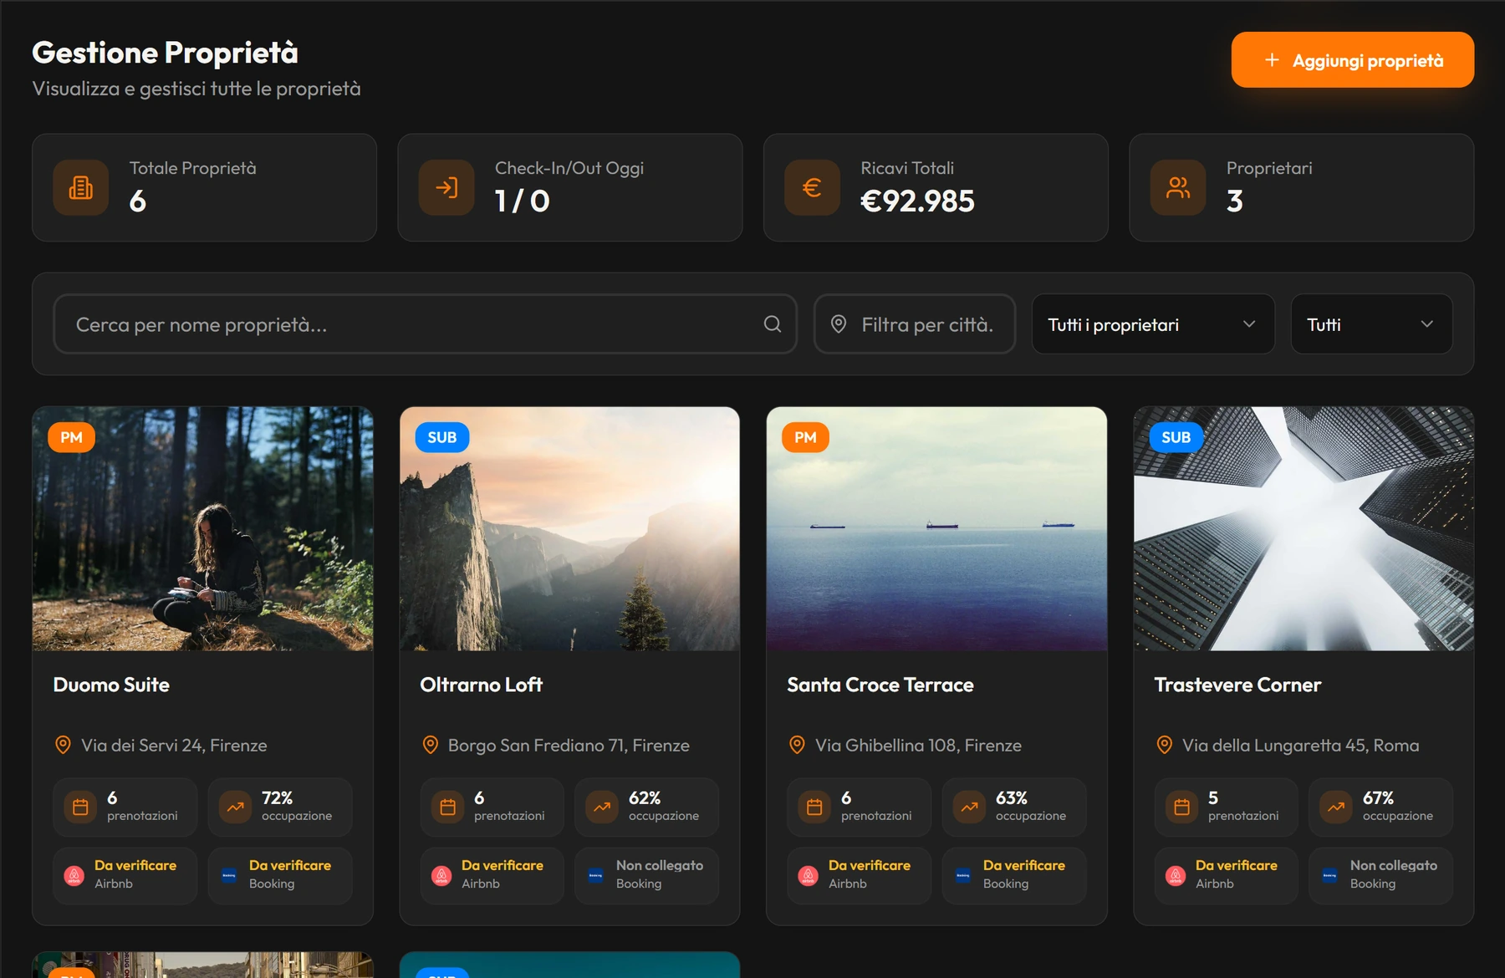
Task: Click Non collegato Booking on Oltrarno Loft
Action: point(646,875)
